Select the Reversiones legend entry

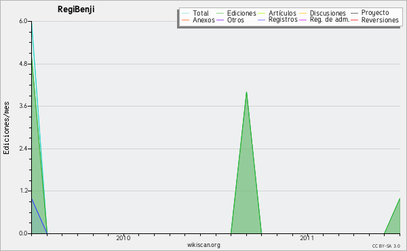(380, 20)
